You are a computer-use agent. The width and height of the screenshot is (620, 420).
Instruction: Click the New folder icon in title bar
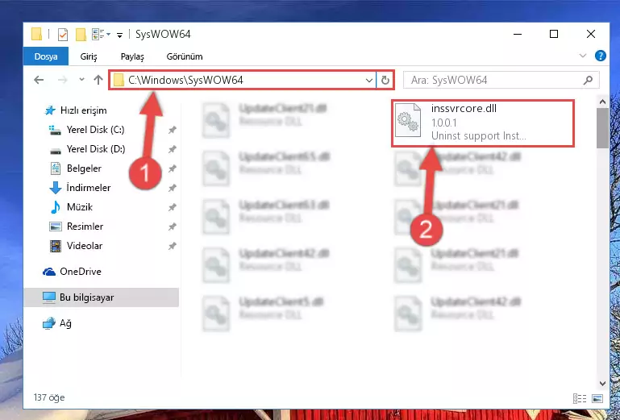tap(81, 35)
